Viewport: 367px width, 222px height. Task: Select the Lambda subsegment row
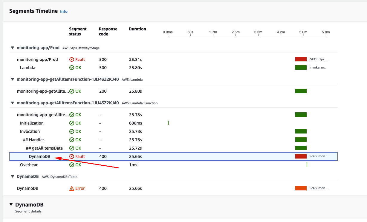click(173, 68)
